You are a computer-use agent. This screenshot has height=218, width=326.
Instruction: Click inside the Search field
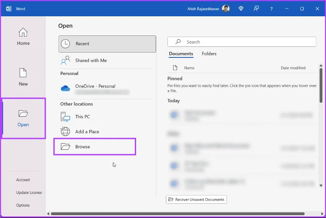(x=242, y=42)
